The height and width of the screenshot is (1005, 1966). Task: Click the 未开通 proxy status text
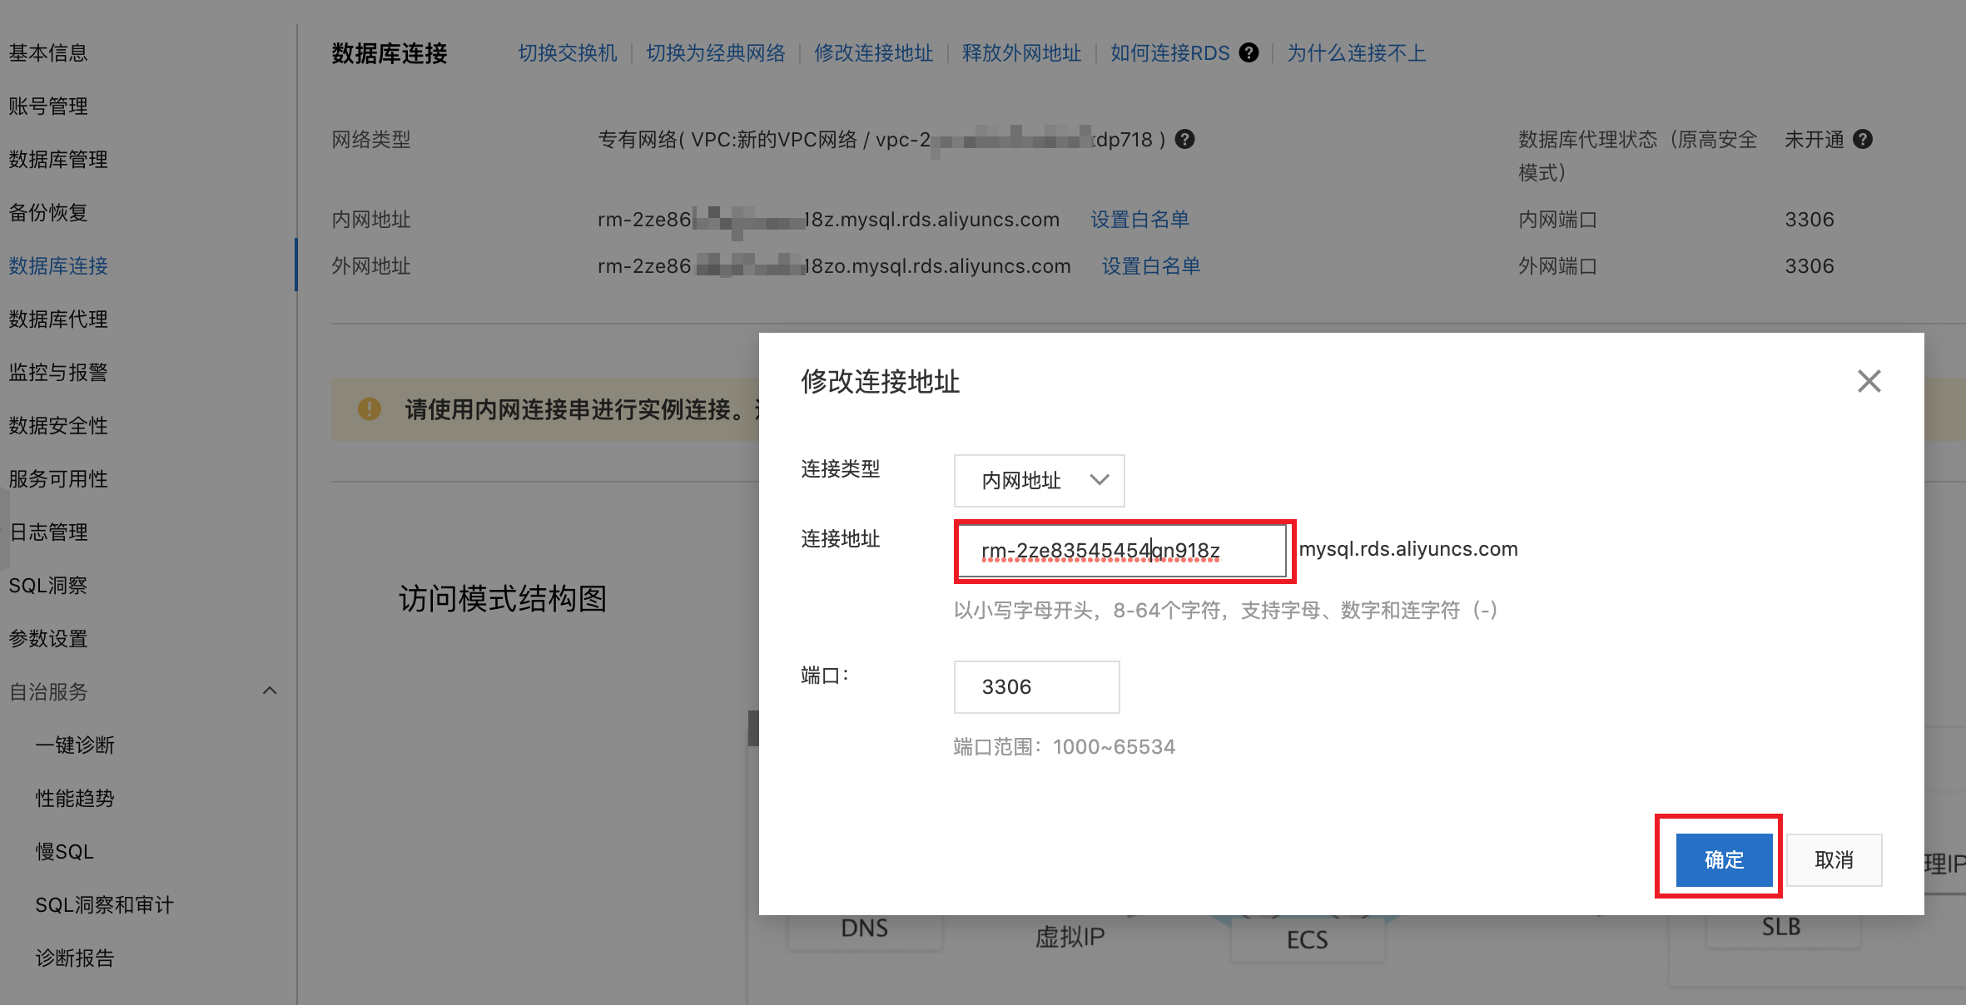tap(1815, 139)
